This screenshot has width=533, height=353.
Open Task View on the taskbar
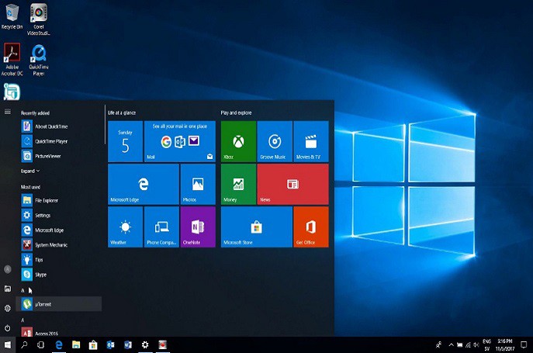(x=41, y=344)
